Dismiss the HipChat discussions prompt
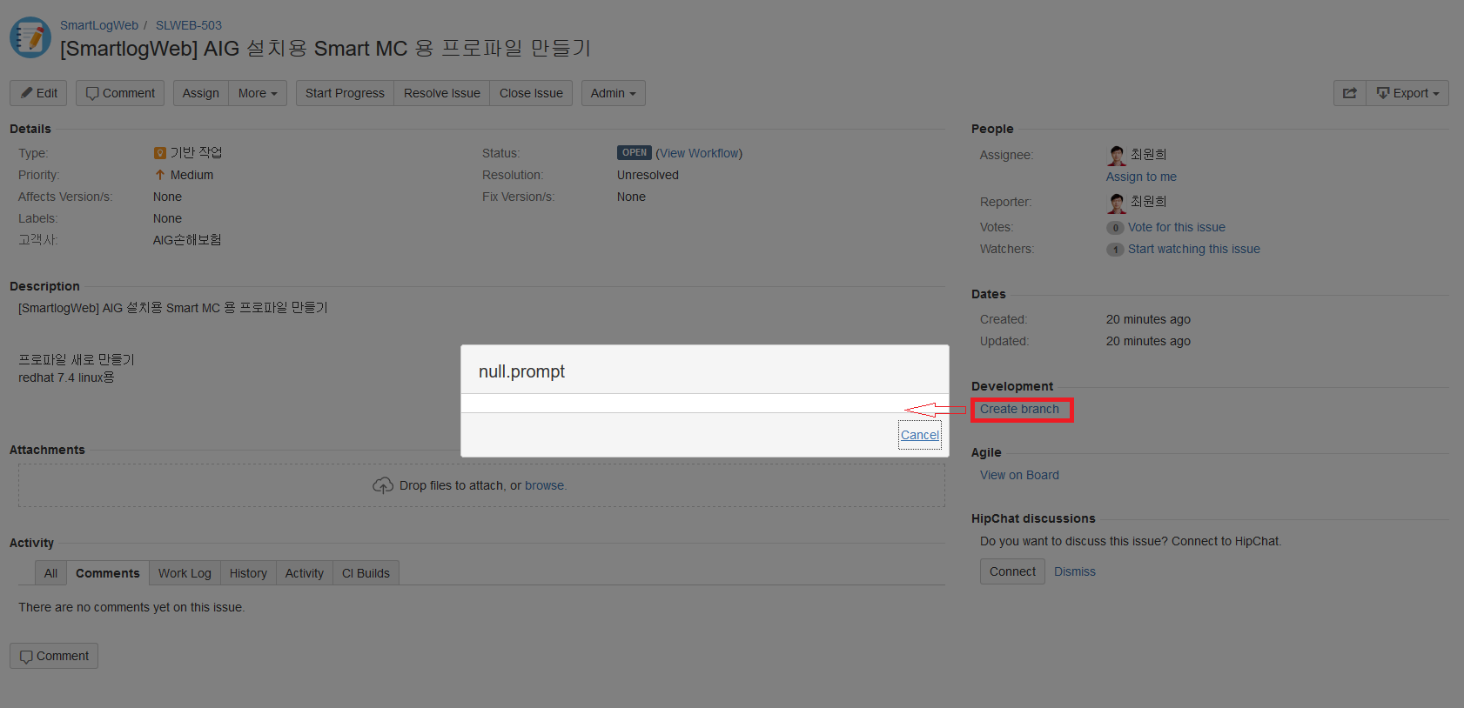The height and width of the screenshot is (708, 1464). click(x=1075, y=571)
